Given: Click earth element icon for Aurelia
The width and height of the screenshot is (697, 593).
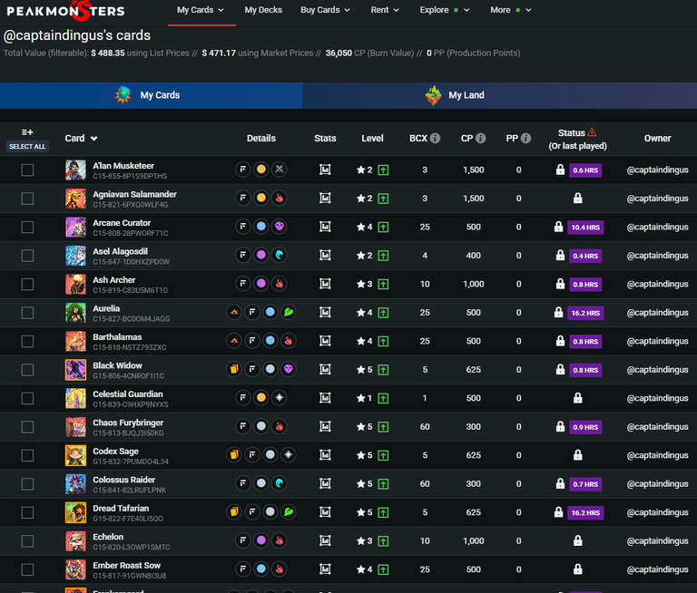Looking at the screenshot, I should click(289, 312).
